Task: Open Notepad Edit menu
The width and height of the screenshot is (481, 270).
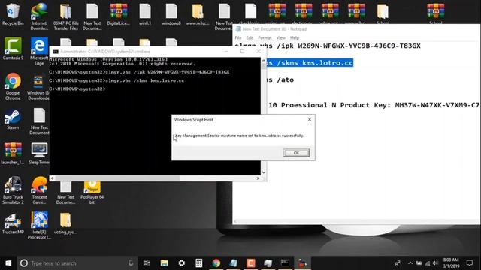Action: click(250, 38)
